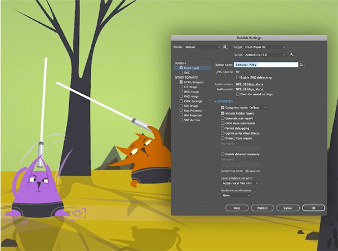Collapse the ADVANCED section

coord(224,101)
